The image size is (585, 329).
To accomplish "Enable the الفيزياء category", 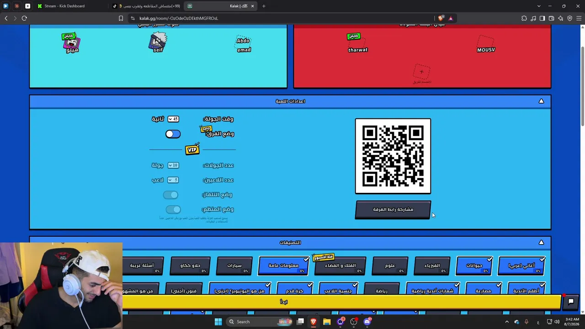I will (432, 265).
